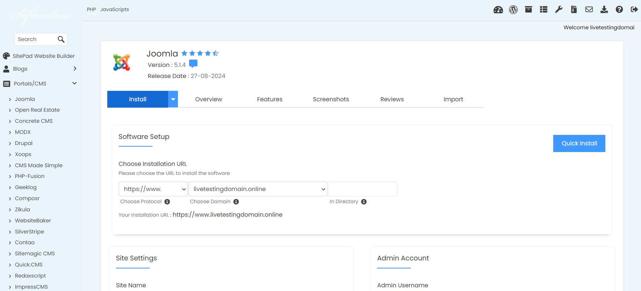641x291 pixels.
Task: Select Redaxscript in sidebar
Action: [30, 276]
